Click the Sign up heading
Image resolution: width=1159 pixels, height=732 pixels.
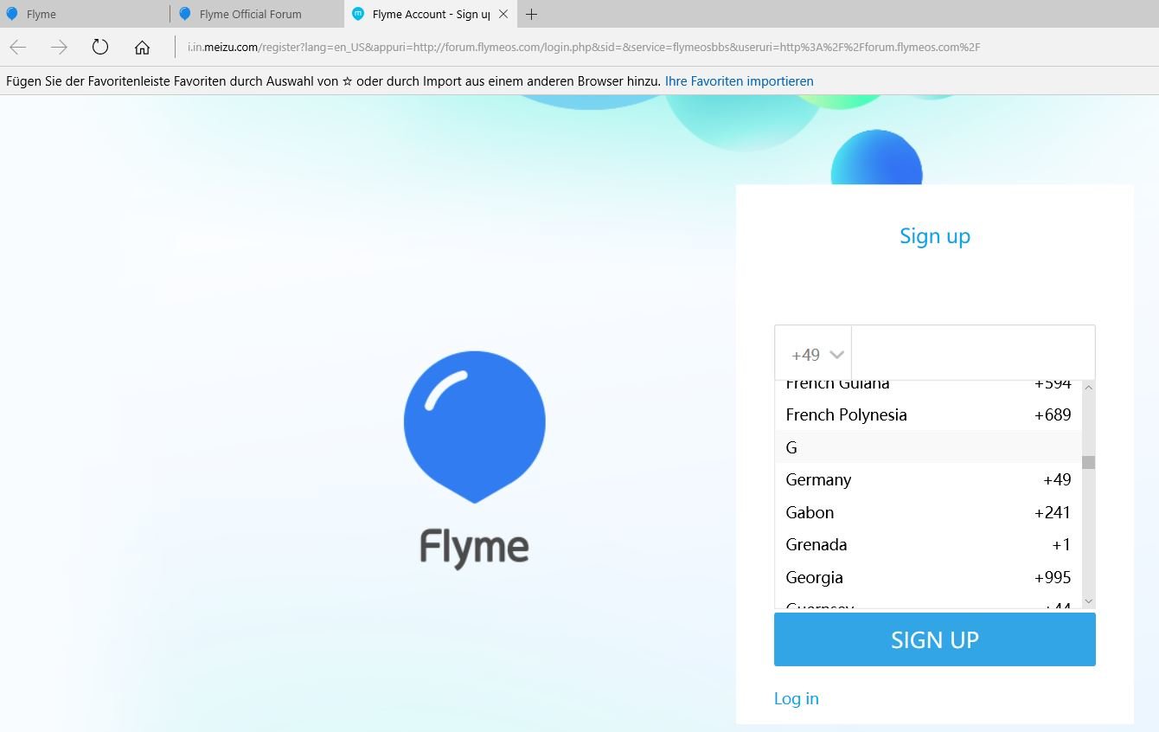point(935,236)
